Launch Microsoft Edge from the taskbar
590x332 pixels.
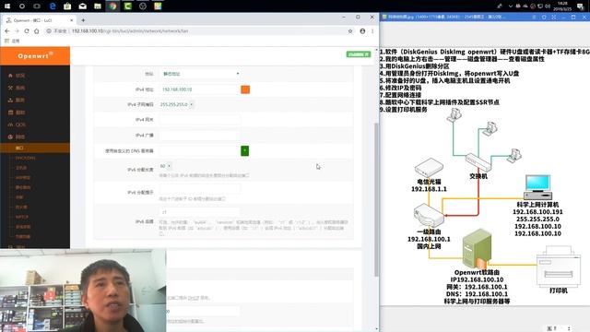53,6
